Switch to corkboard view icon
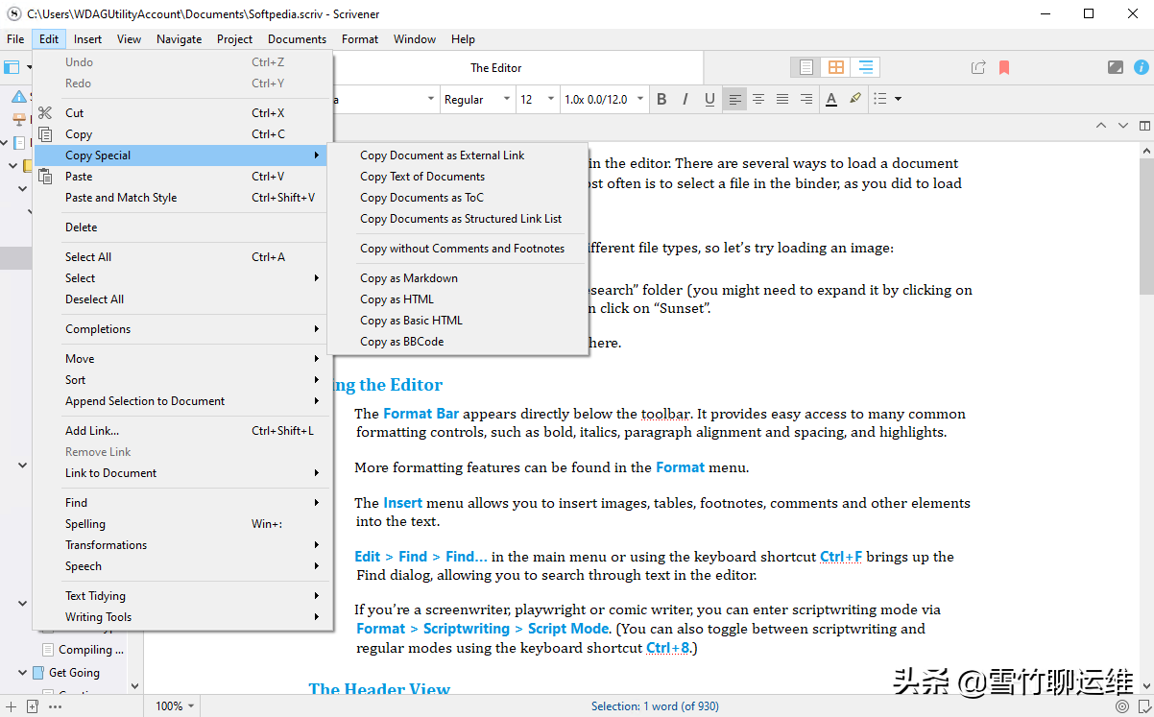The height and width of the screenshot is (717, 1154). point(836,67)
